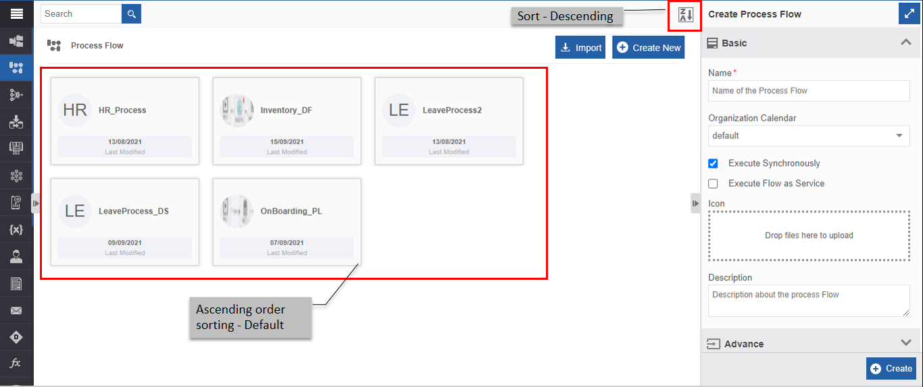Open the user profile sidebar icon

click(16, 256)
